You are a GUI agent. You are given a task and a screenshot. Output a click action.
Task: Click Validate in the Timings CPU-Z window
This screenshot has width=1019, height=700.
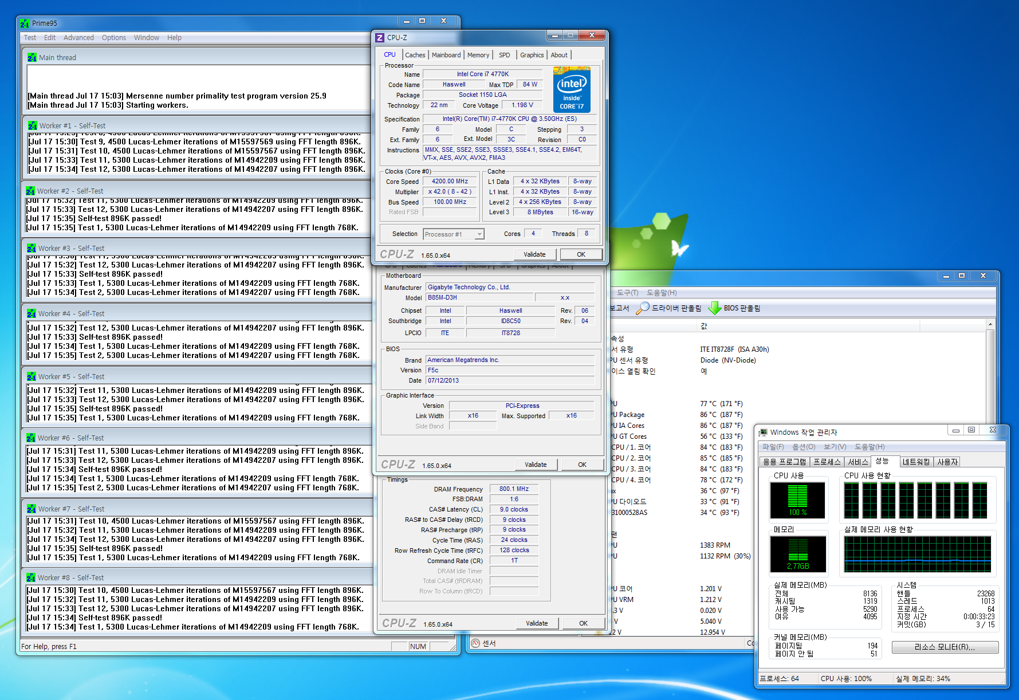point(537,623)
